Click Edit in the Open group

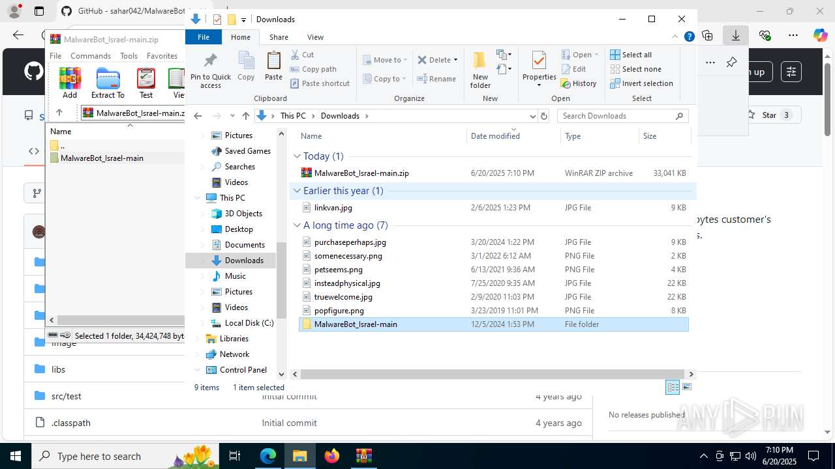point(573,69)
